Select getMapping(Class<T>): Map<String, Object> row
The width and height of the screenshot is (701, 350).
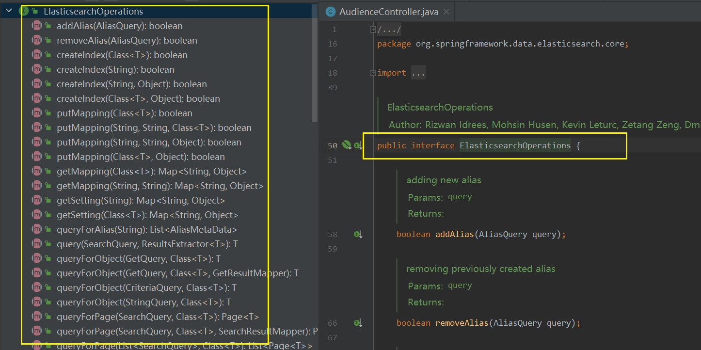tap(152, 171)
